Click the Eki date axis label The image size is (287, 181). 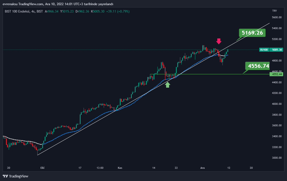point(42,168)
